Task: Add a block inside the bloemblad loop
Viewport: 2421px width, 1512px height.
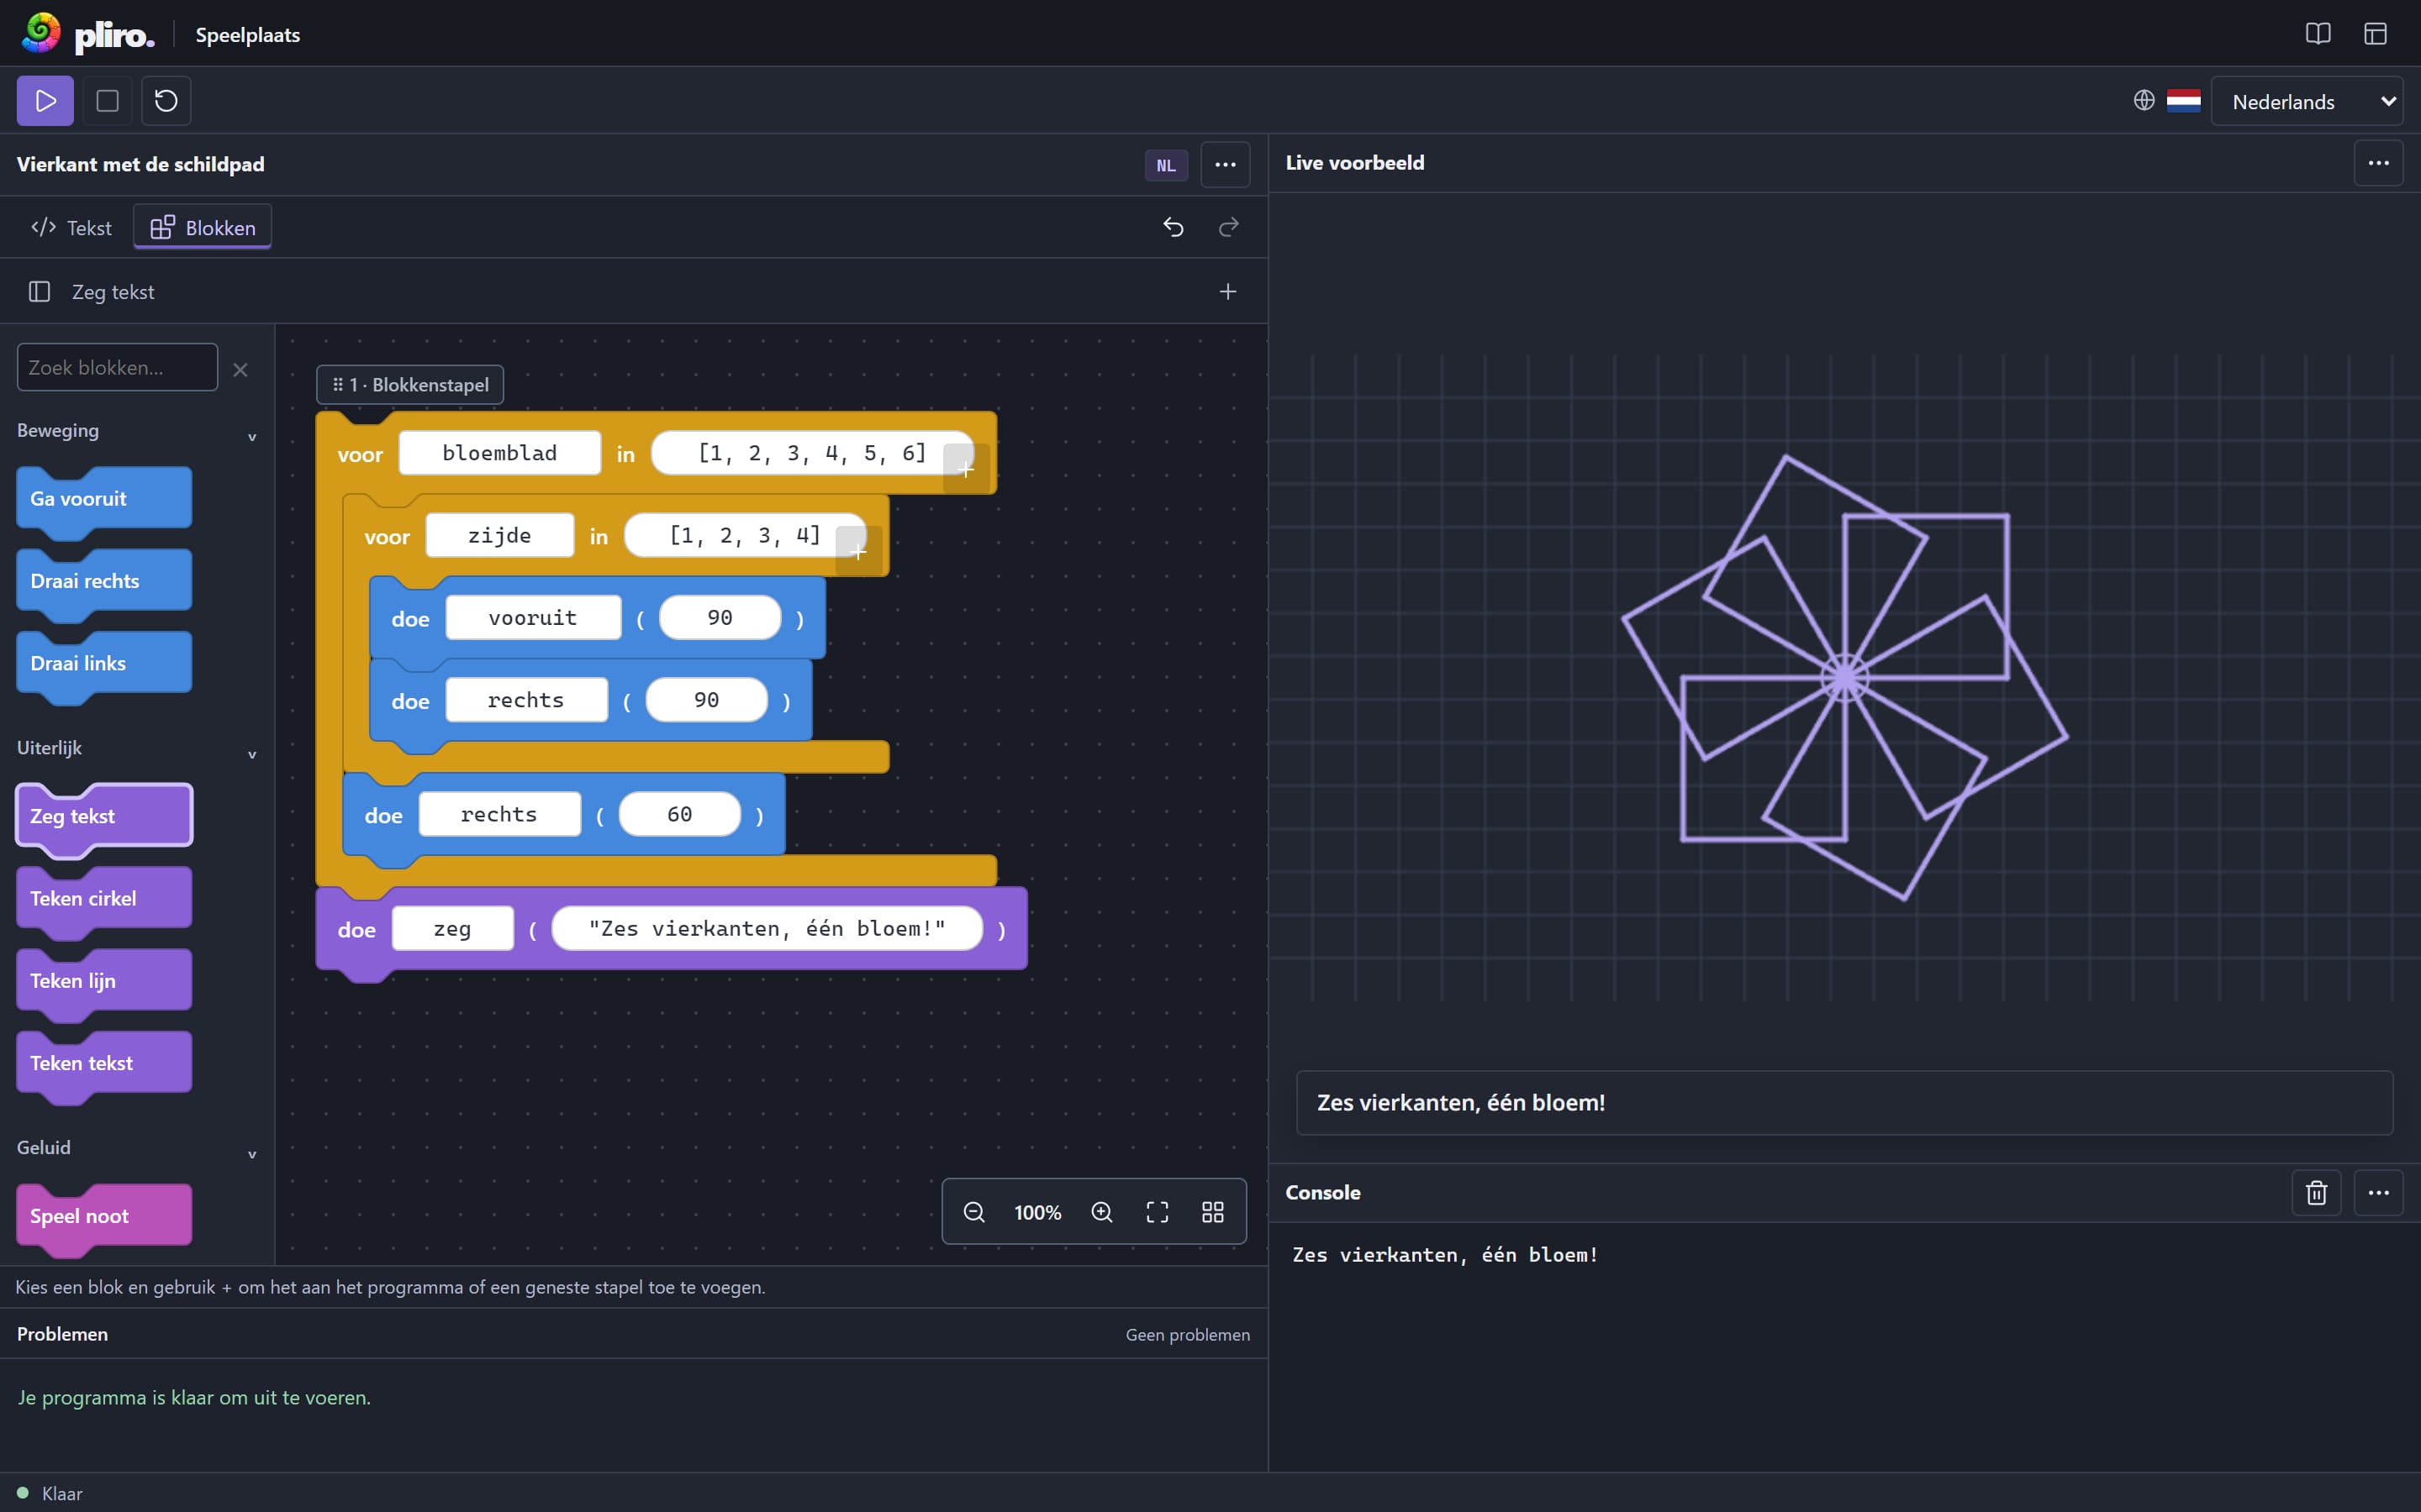Action: coord(965,469)
